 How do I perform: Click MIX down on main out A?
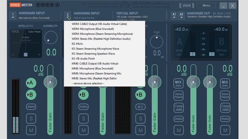tap(178, 83)
